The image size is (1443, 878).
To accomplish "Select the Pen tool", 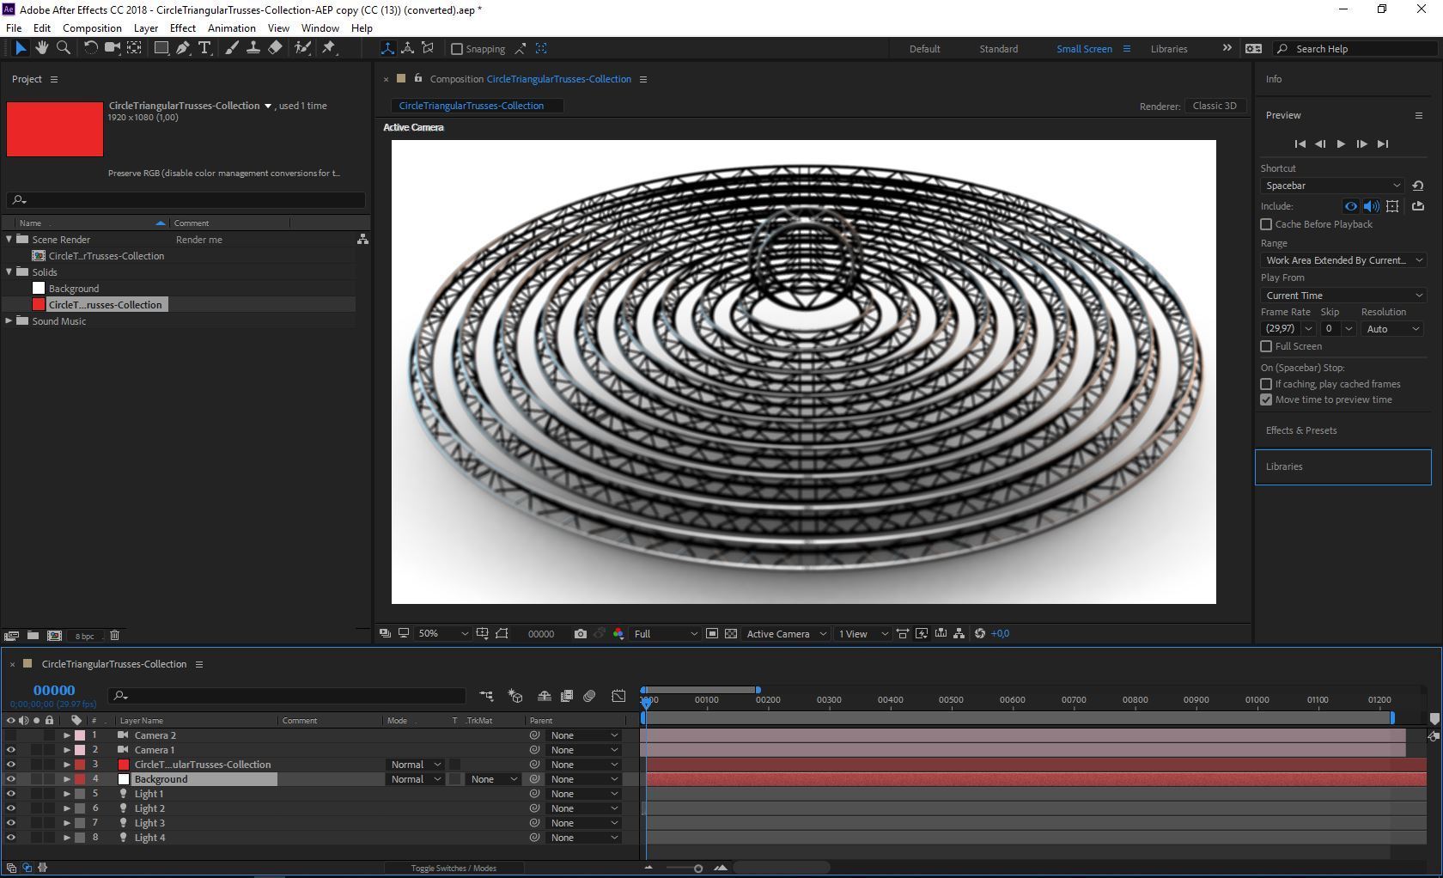I will coord(183,48).
